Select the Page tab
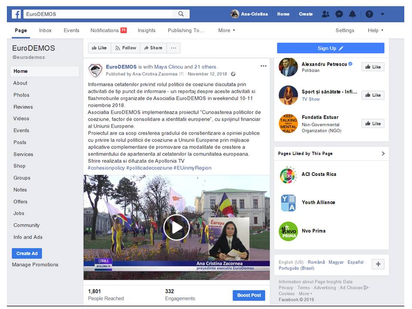 click(x=21, y=30)
